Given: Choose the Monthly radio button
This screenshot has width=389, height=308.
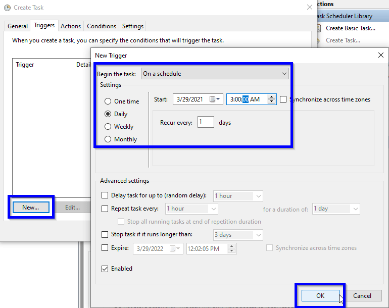Looking at the screenshot, I should click(x=108, y=139).
